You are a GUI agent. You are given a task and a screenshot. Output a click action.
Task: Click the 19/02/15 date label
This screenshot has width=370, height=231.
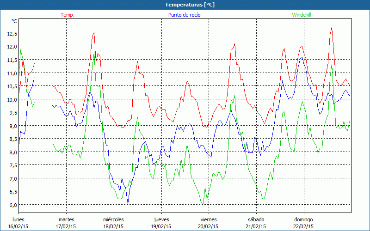pyautogui.click(x=161, y=226)
